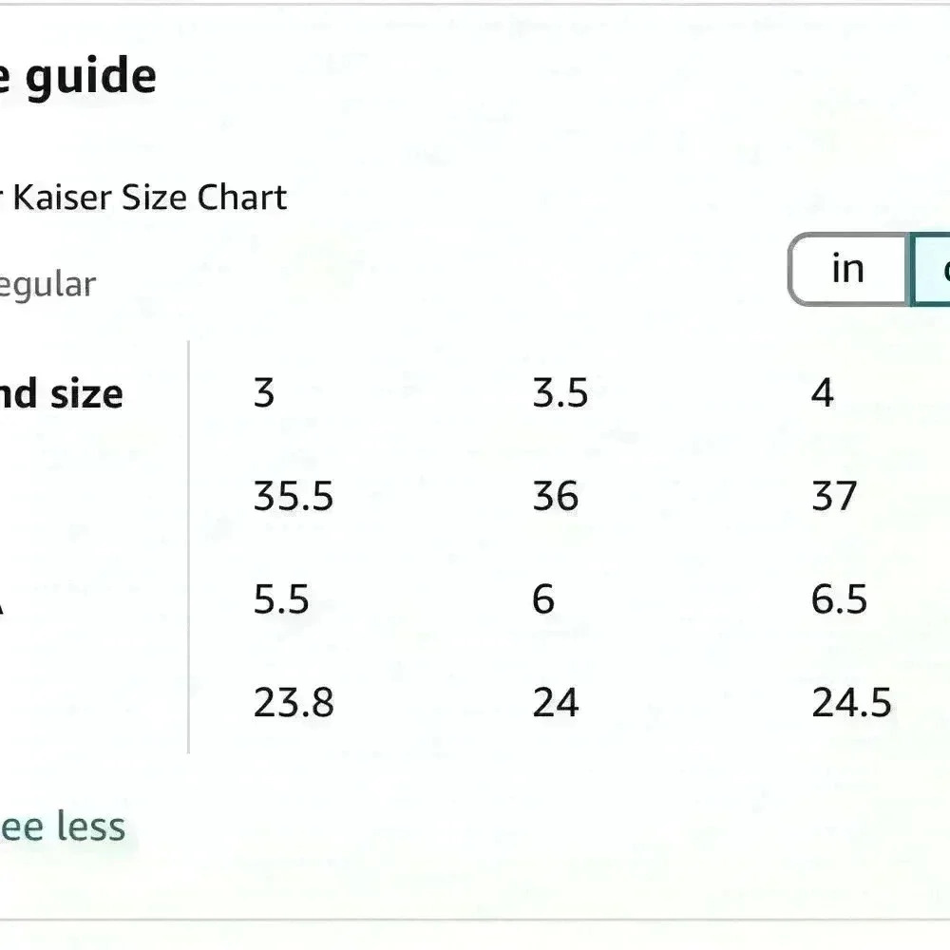Click the table's vertical column divider
The width and height of the screenshot is (950, 950).
click(188, 548)
